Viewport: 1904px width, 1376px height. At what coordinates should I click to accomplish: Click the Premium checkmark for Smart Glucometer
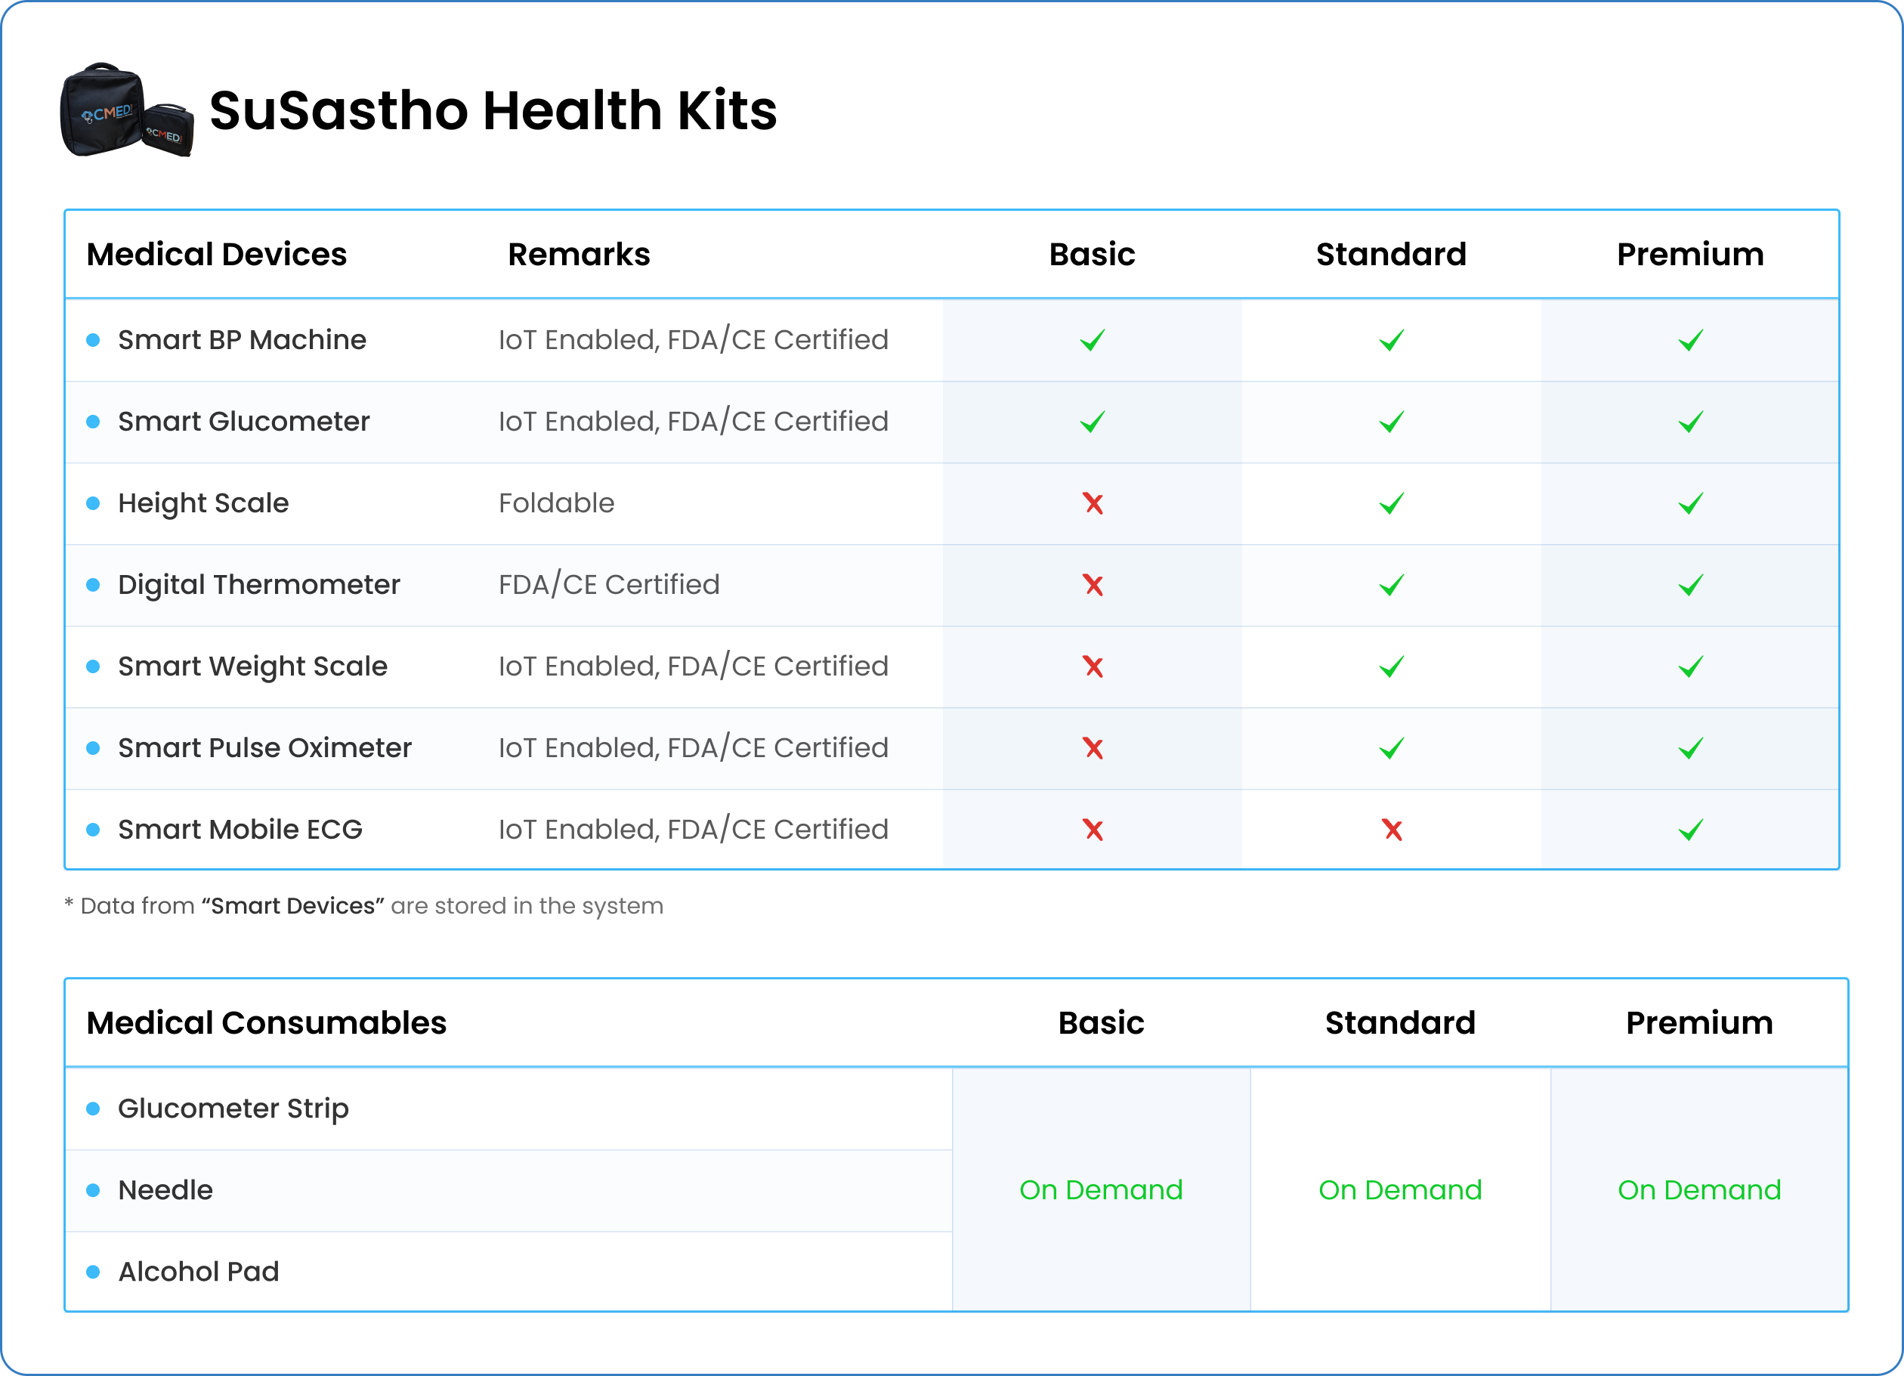click(1690, 422)
